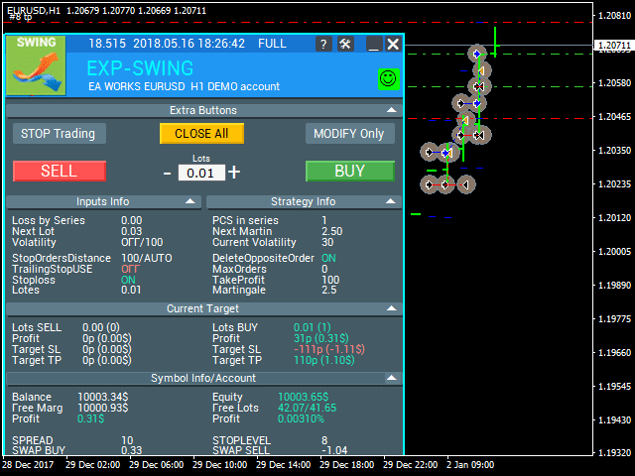Click the red SELL button

click(59, 171)
